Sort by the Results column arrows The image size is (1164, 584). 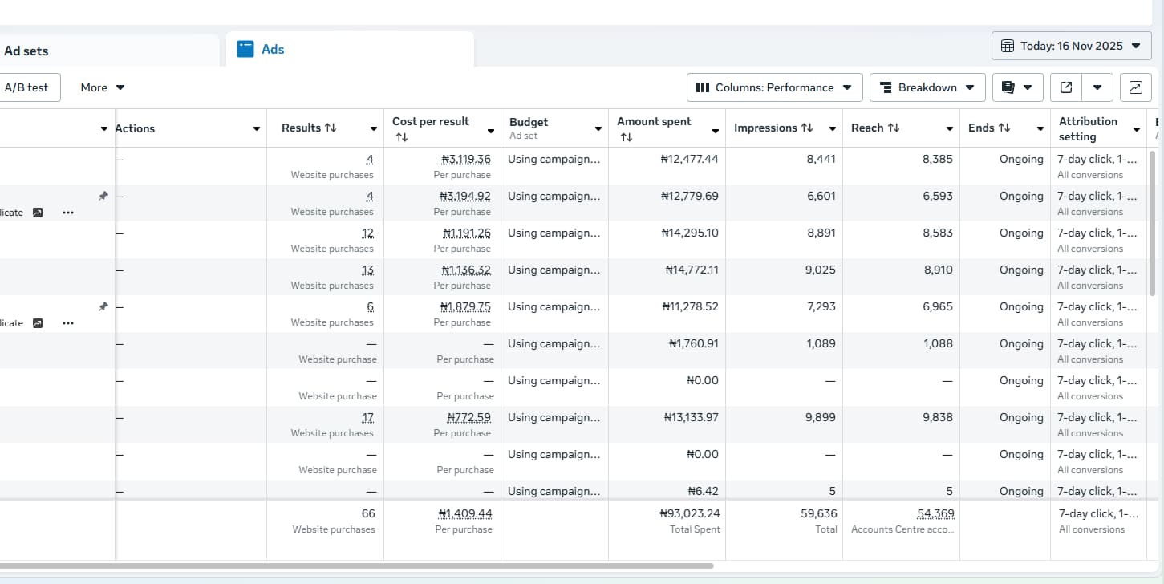tap(330, 128)
